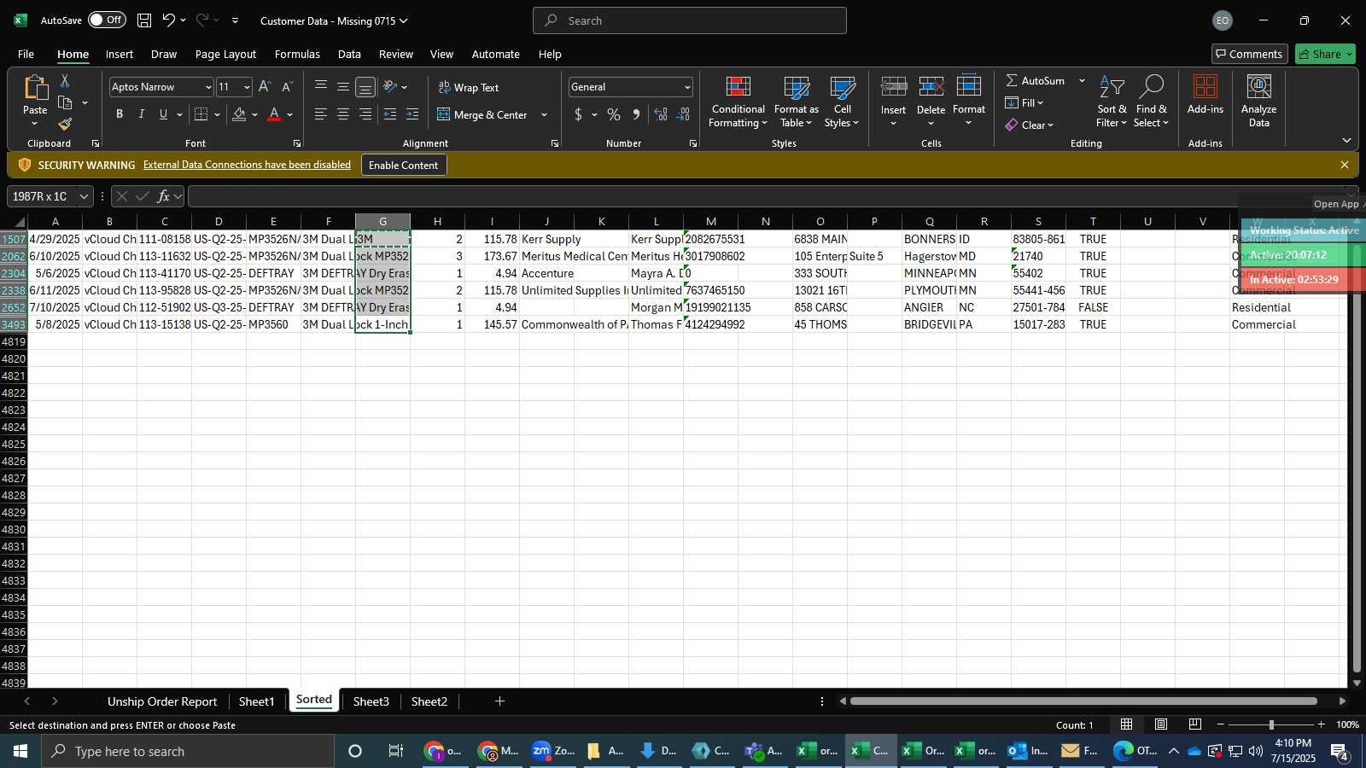Open Sort & Filter dropdown
This screenshot has height=768, width=1366.
click(1112, 102)
